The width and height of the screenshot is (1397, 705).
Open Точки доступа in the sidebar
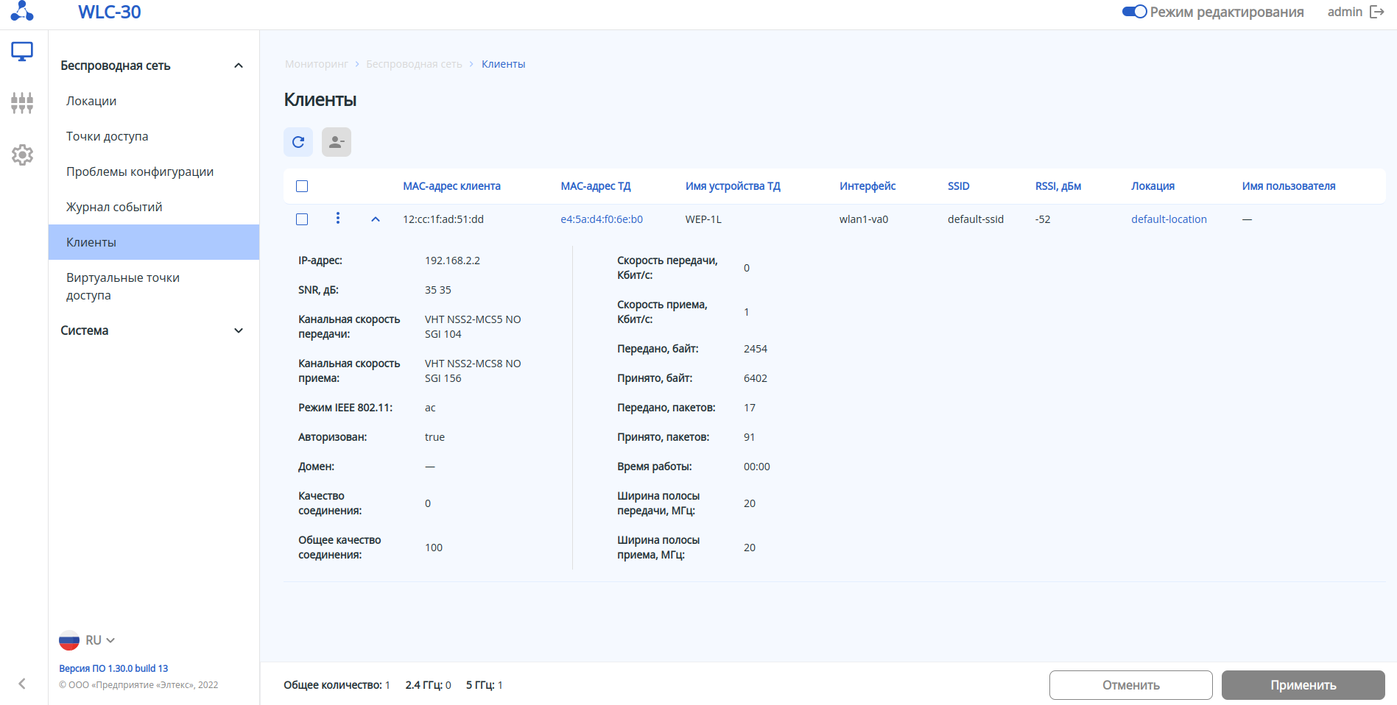point(154,136)
